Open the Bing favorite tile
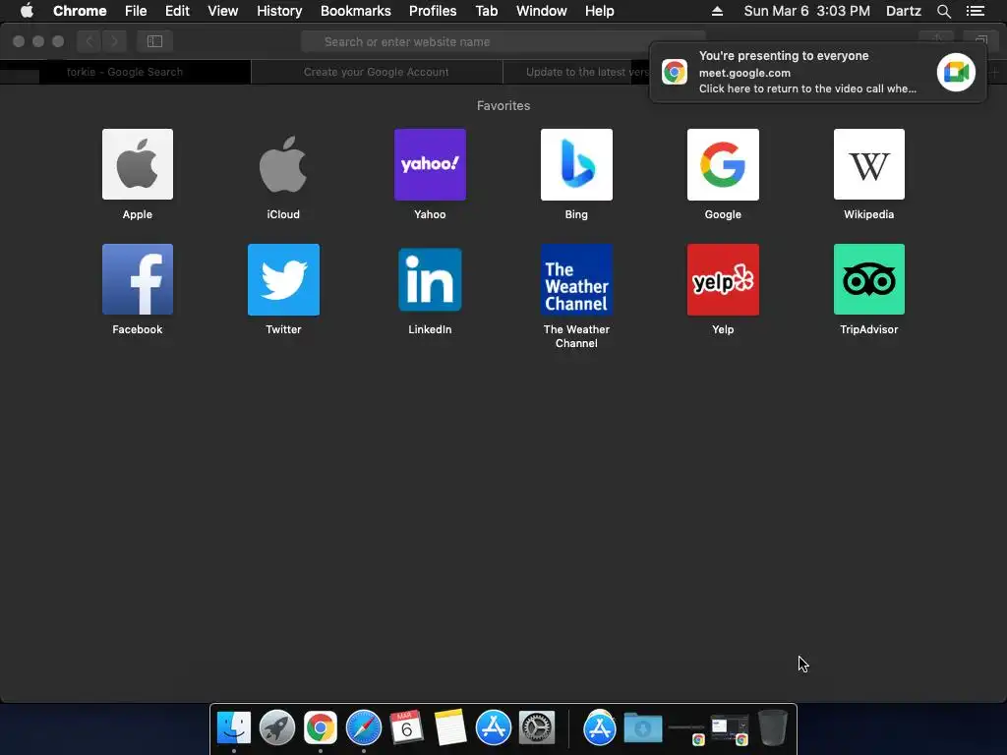The height and width of the screenshot is (755, 1007). click(x=576, y=164)
